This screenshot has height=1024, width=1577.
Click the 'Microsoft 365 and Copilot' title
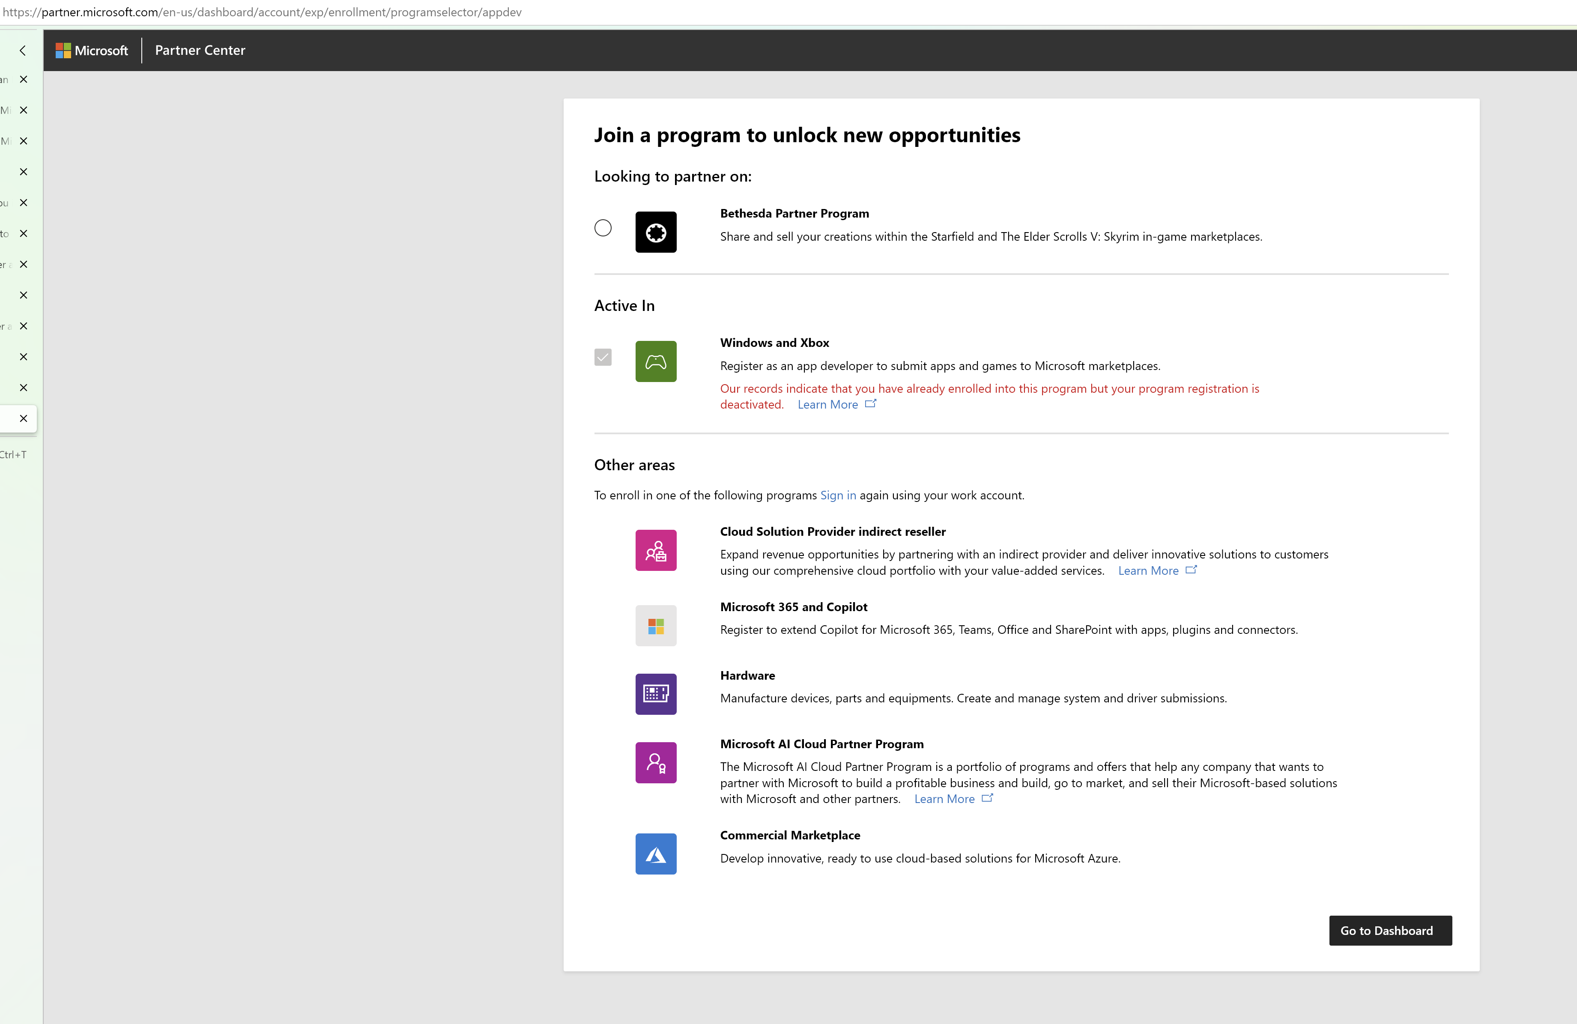793,607
